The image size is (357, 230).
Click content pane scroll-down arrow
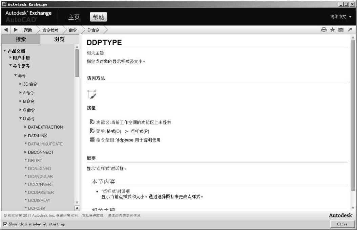353,208
